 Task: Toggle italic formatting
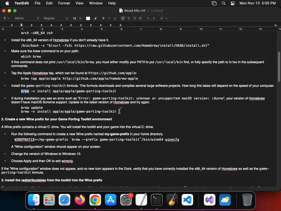click(109, 18)
